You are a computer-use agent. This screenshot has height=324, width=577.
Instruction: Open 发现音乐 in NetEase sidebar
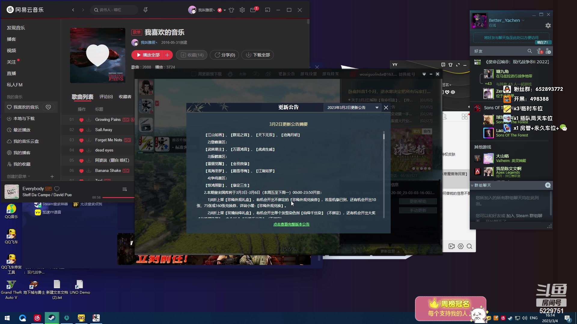click(x=16, y=28)
